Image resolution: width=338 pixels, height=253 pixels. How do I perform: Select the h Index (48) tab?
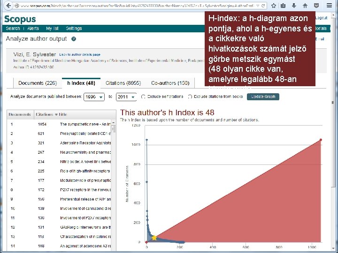(x=81, y=83)
